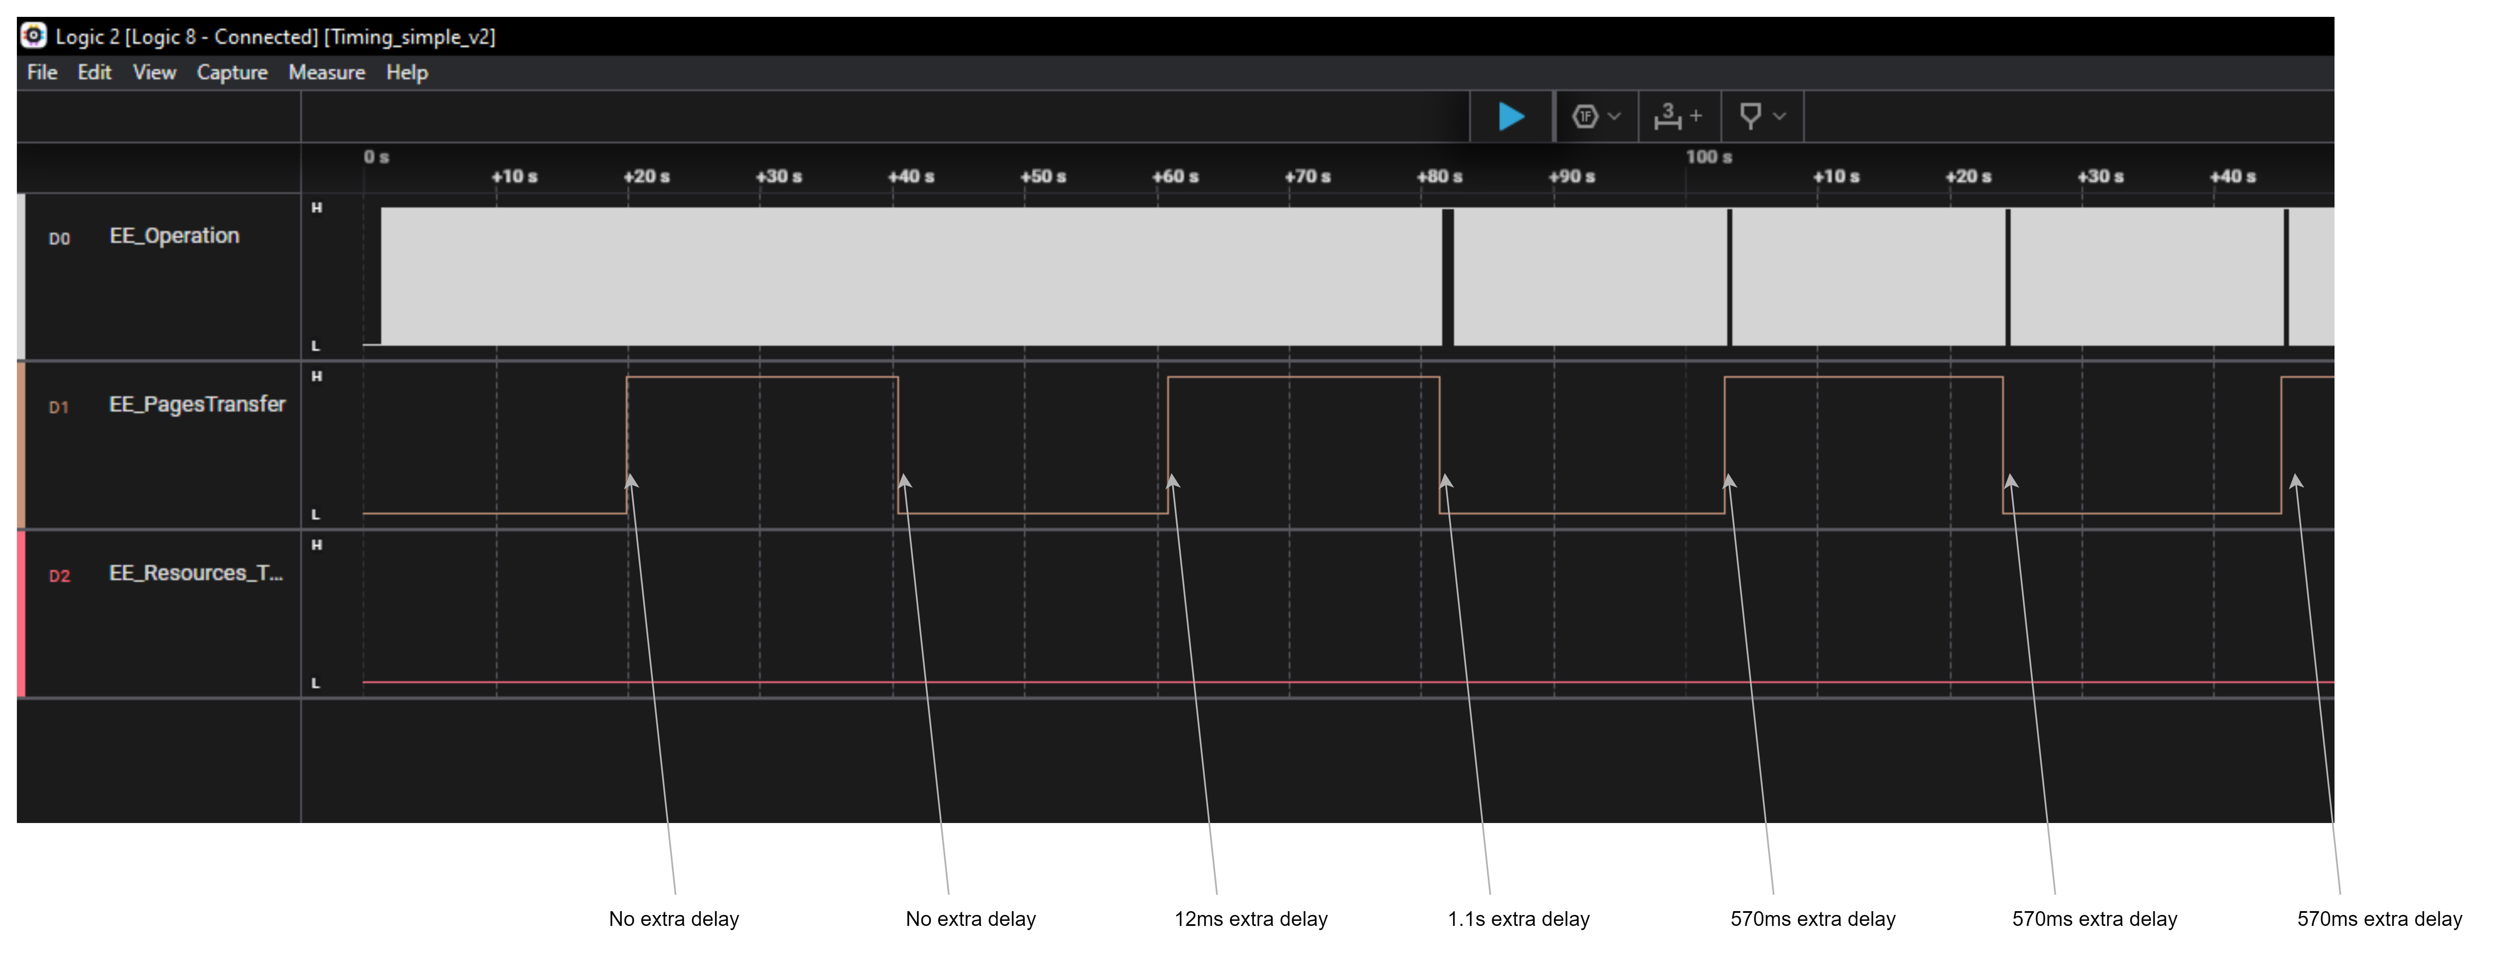Open the Help menu
2515x963 pixels.
[406, 72]
